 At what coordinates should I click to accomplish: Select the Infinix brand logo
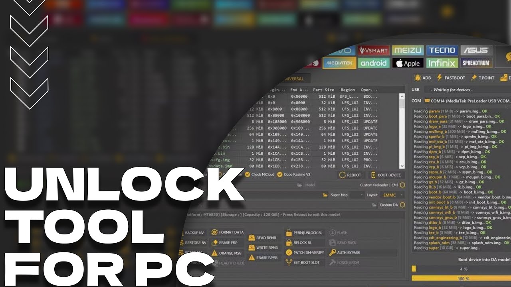(x=442, y=63)
